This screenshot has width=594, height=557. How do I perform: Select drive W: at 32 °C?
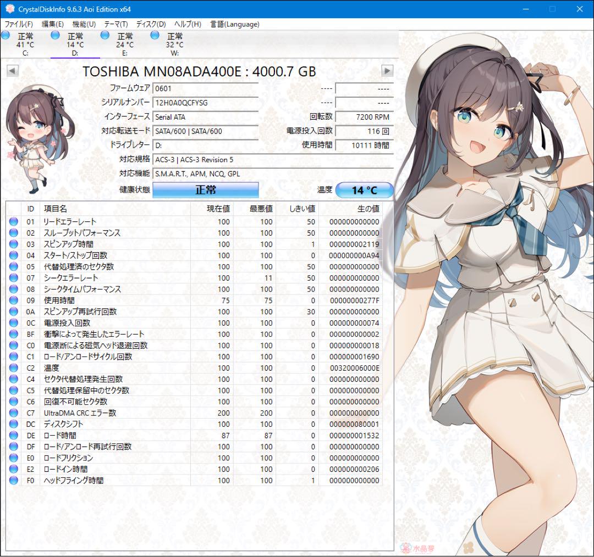point(175,44)
